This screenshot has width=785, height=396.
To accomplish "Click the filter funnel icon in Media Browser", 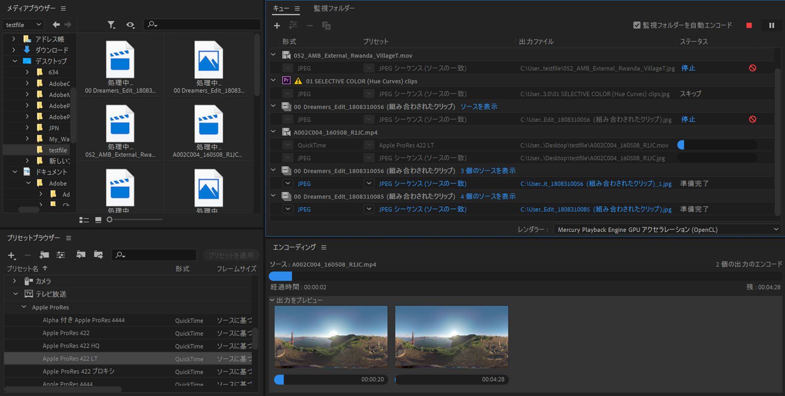I will point(111,25).
